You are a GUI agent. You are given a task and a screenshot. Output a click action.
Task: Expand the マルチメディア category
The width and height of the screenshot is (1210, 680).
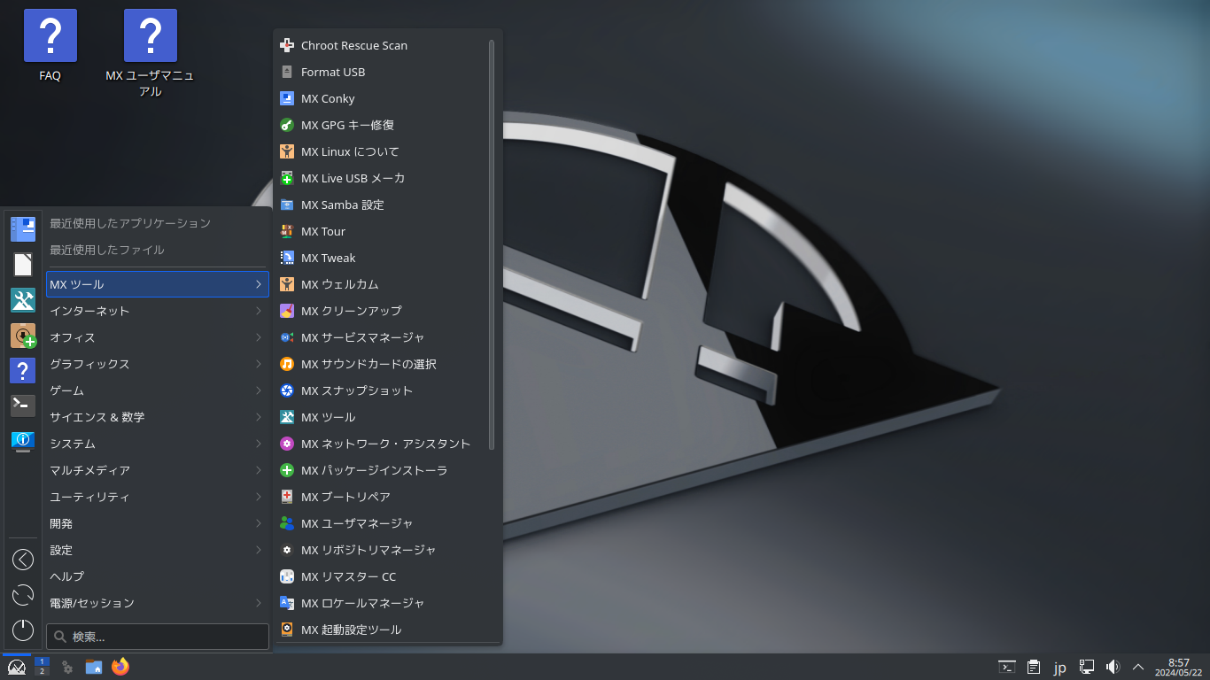click(158, 470)
